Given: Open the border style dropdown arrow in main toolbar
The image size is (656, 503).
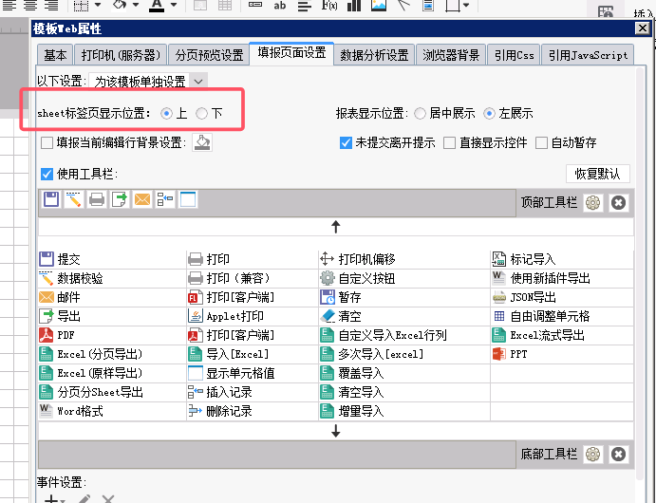Looking at the screenshot, I should point(98,5).
